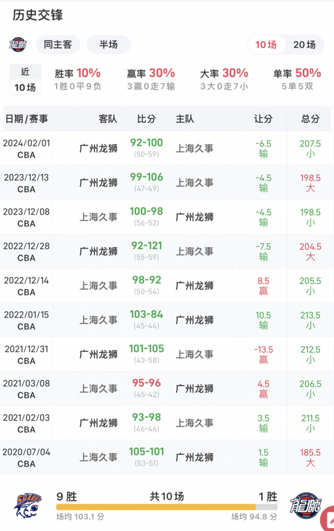Click the Loong Lions logo at bottom right

point(306,505)
